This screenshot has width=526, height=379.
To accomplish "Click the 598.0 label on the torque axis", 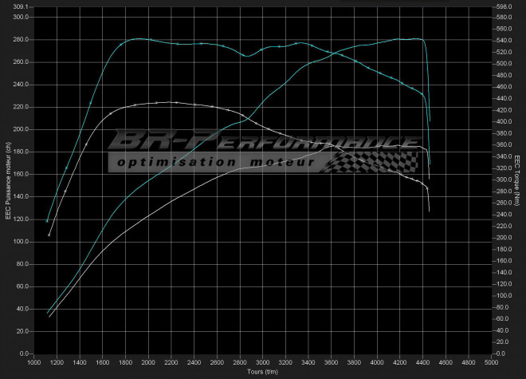I will 503,6.
